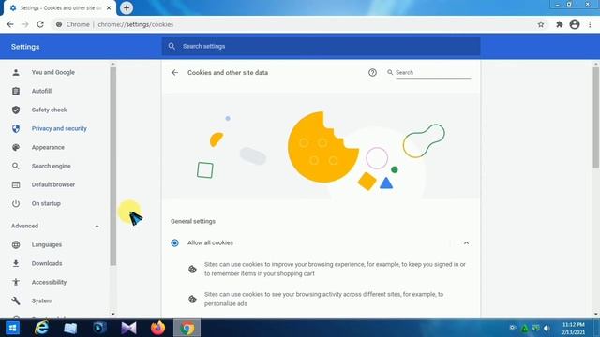Image resolution: width=600 pixels, height=337 pixels.
Task: Open Default browser settings
Action: (x=53, y=184)
